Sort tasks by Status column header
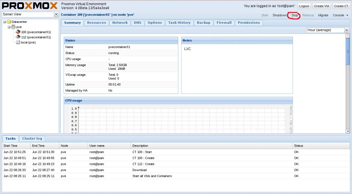Viewport: 352px width, 194px height. click(x=321, y=146)
